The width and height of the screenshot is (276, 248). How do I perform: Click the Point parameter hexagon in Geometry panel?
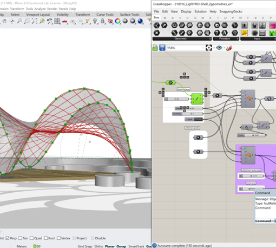coord(157,33)
